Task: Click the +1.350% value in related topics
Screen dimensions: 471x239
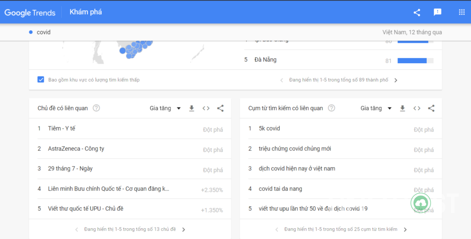Action: click(212, 210)
